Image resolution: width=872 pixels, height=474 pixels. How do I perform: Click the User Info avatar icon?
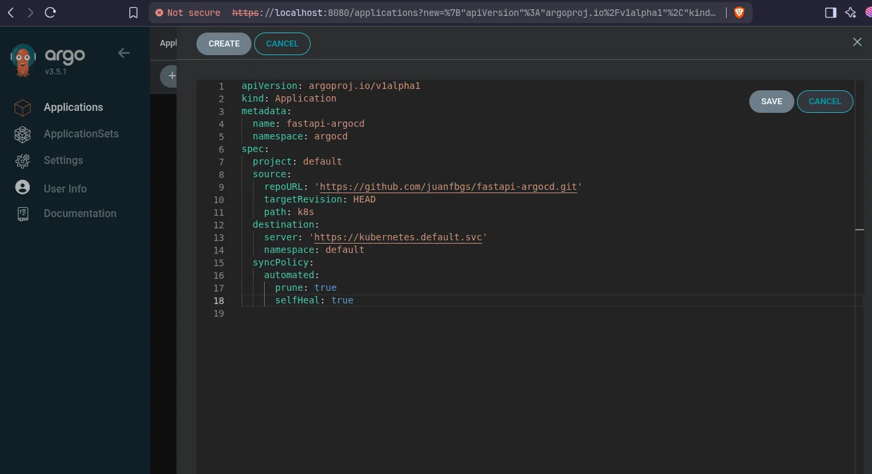click(x=23, y=188)
